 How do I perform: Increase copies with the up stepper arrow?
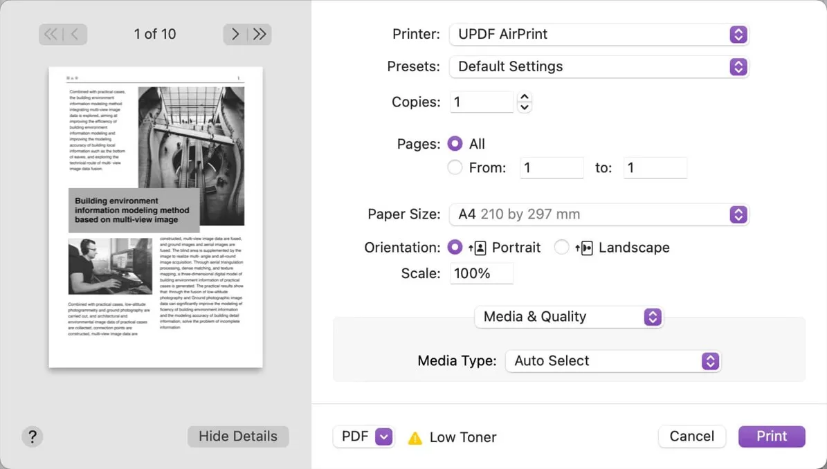click(x=525, y=97)
